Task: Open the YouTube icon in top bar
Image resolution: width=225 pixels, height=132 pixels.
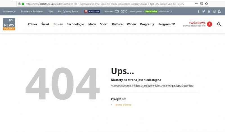Action: 209,12
